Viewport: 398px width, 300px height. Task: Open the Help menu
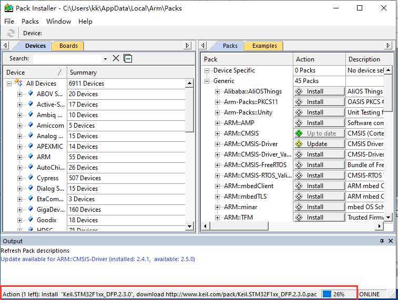pos(85,22)
